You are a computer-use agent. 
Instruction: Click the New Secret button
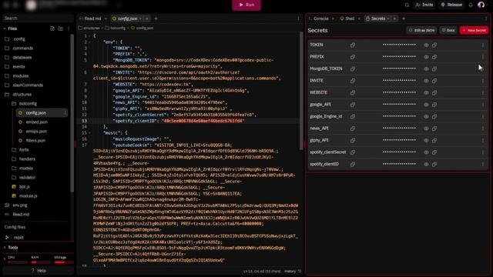pyautogui.click(x=475, y=31)
